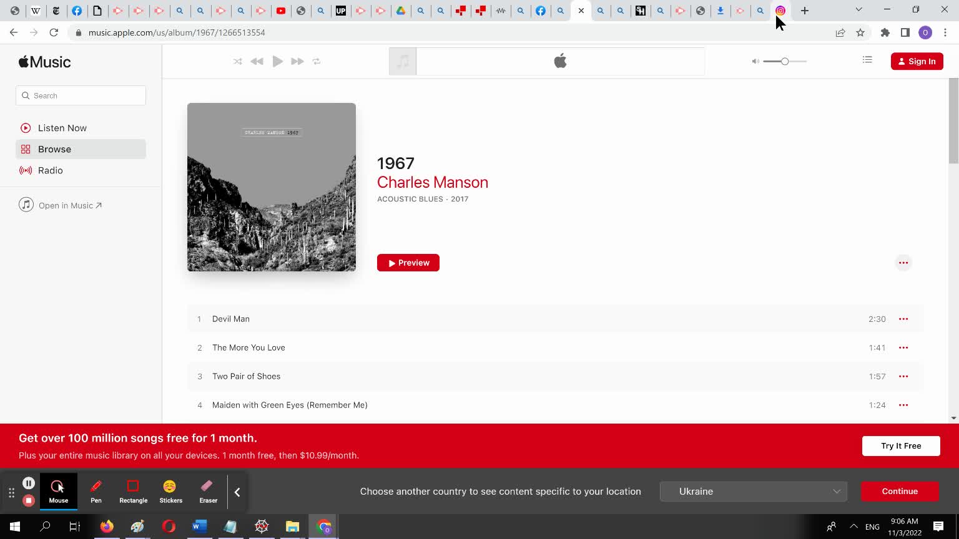959x539 pixels.
Task: Expand the tab search chevron
Action: tap(858, 10)
